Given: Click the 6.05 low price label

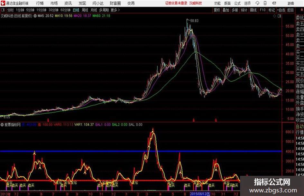Looking at the screenshot, I should point(7,117).
